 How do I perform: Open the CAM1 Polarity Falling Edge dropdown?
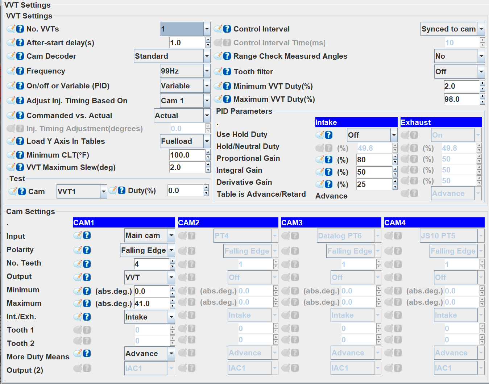point(171,250)
